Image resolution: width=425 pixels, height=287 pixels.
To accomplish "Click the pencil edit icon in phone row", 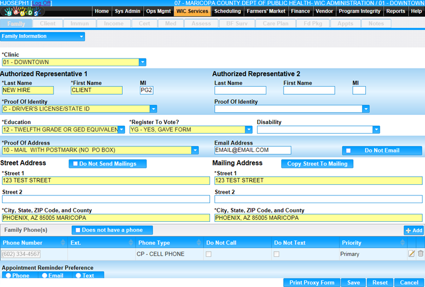I will coord(411,254).
